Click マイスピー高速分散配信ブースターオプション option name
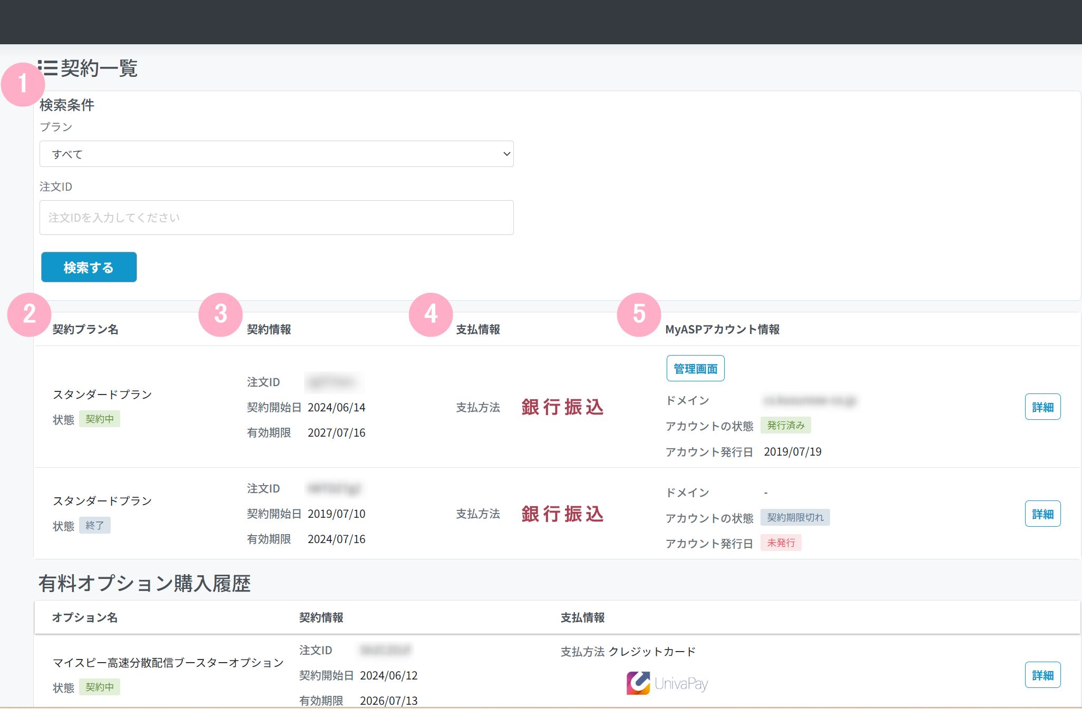Viewport: 1082px width, 709px height. point(168,663)
